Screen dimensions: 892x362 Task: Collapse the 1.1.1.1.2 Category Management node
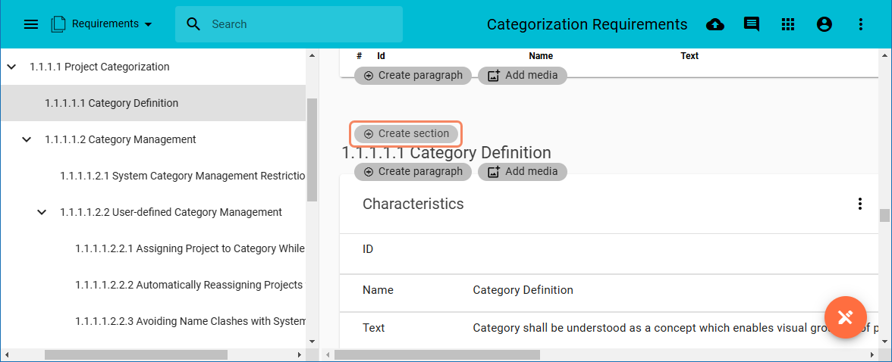[x=27, y=139]
